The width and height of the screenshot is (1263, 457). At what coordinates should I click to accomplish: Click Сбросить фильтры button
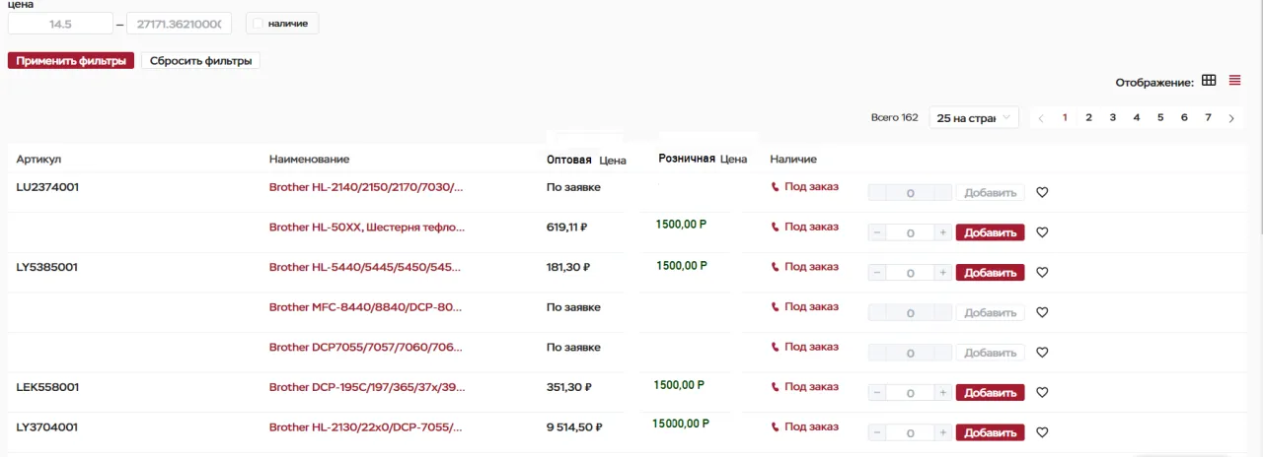point(200,61)
